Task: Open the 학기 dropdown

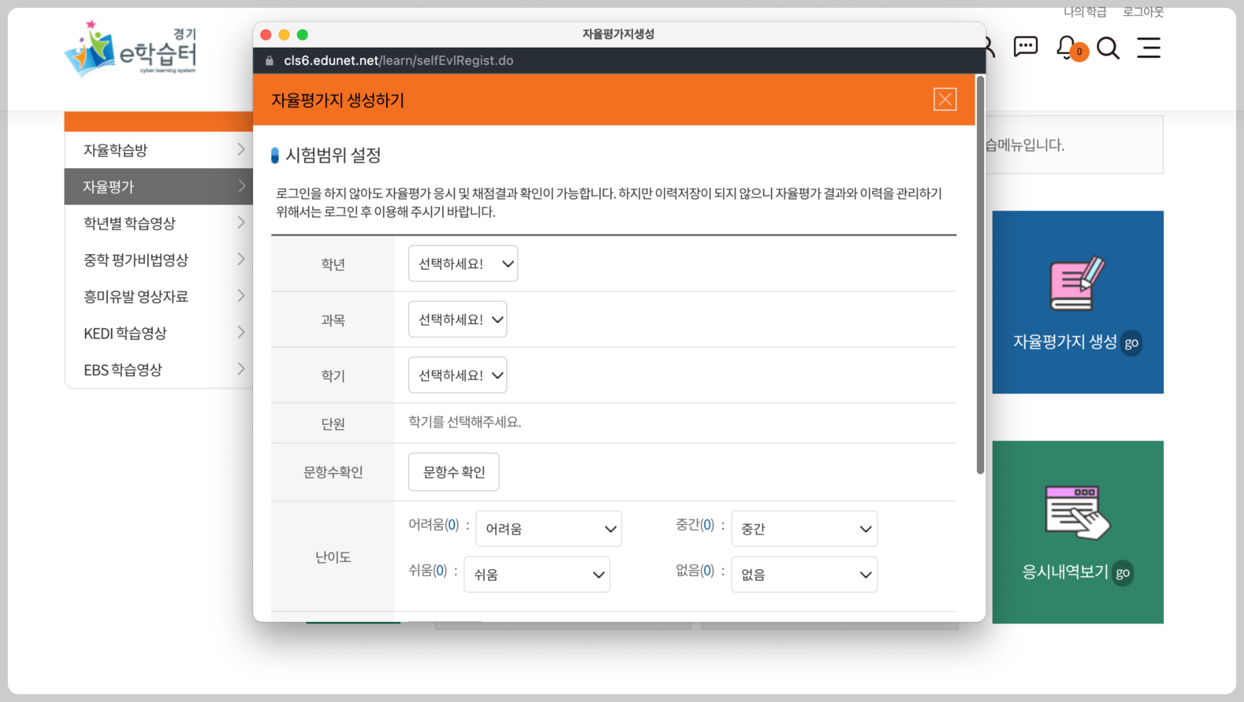Action: click(457, 375)
